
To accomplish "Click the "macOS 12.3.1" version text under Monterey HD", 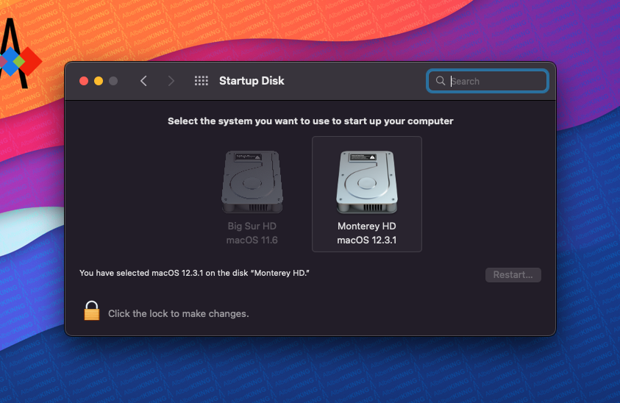I will pyautogui.click(x=366, y=240).
